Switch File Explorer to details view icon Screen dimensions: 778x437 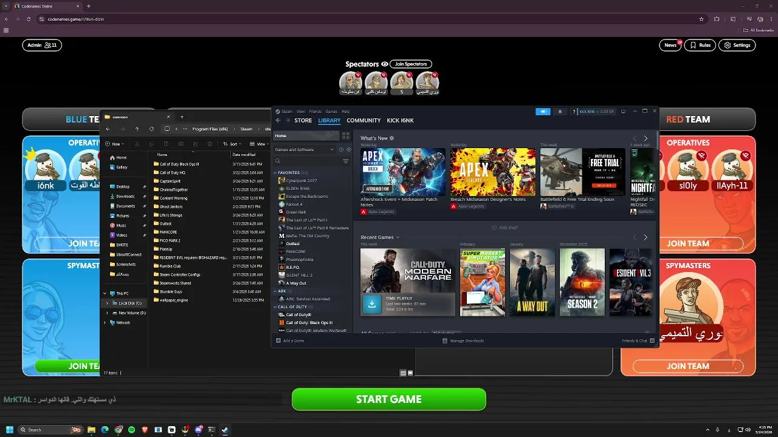[x=403, y=373]
